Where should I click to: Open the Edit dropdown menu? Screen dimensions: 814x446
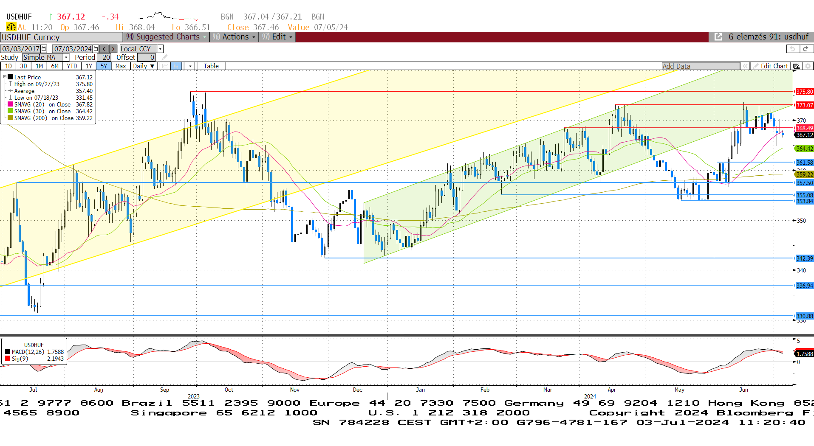[x=277, y=37]
